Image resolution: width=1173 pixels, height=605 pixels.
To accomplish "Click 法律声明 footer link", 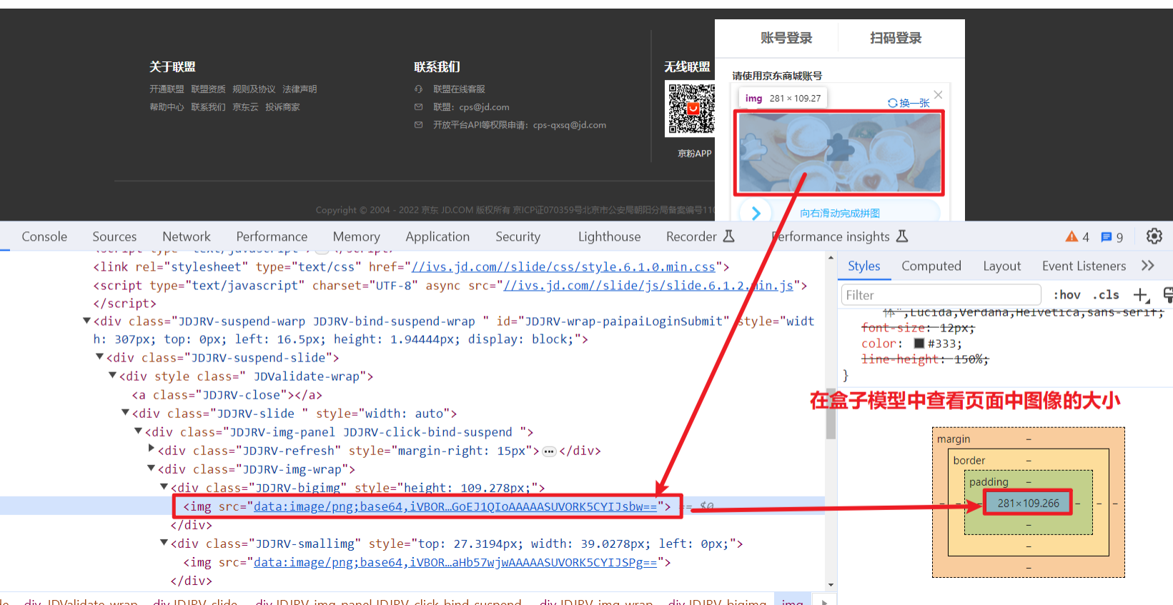I will pyautogui.click(x=300, y=89).
